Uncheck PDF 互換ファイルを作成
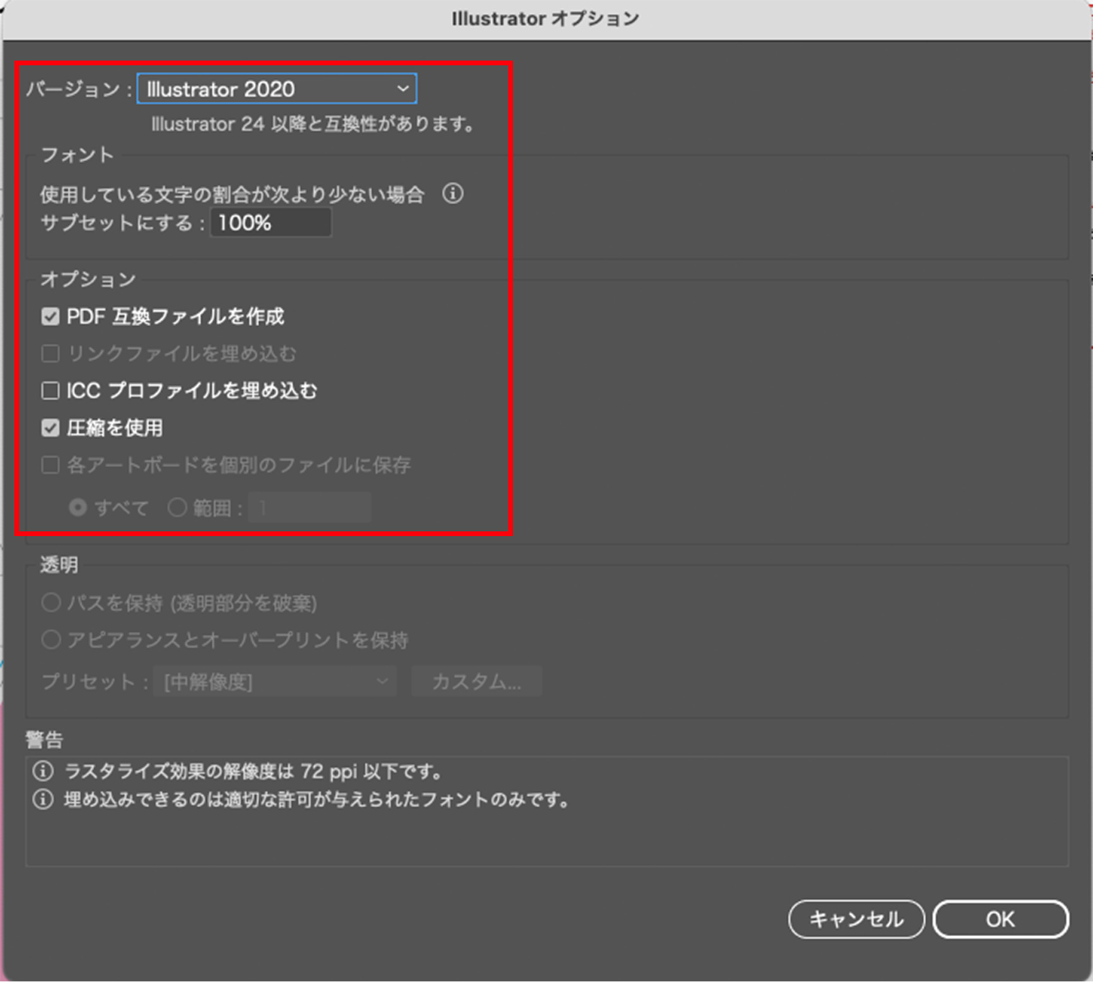 pos(51,316)
